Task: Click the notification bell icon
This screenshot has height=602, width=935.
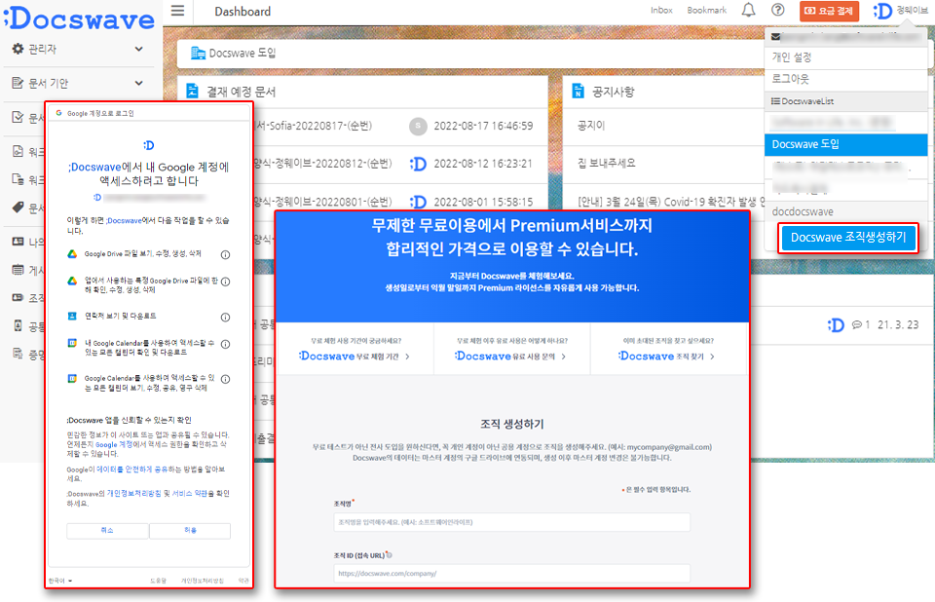Action: pyautogui.click(x=748, y=10)
